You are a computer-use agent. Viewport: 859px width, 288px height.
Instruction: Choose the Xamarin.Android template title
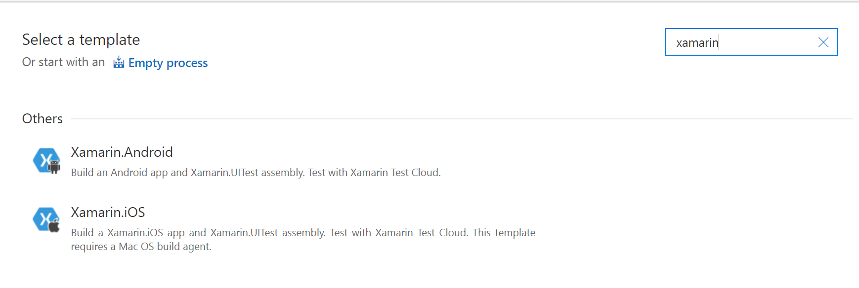(122, 152)
